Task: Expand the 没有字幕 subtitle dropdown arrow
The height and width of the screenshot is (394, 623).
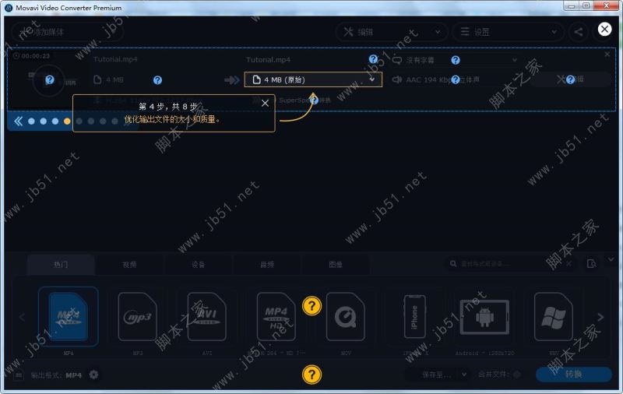Action: click(x=515, y=60)
